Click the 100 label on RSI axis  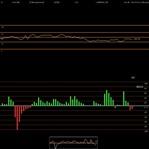tap(3, 27)
